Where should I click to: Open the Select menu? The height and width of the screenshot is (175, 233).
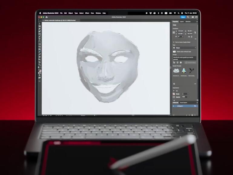click(81, 13)
